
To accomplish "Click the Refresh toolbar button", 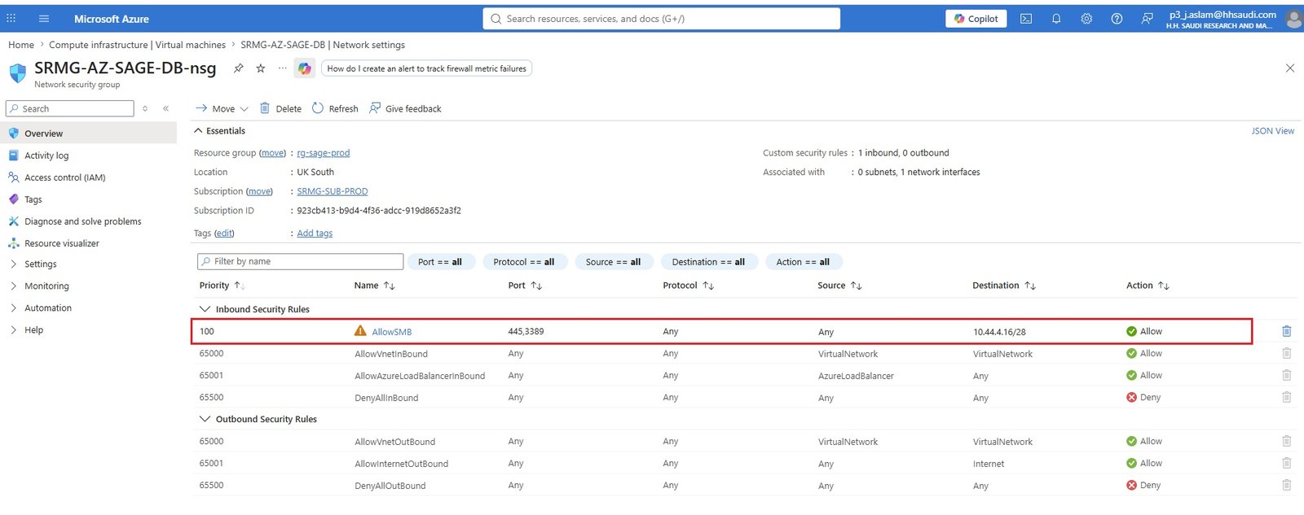I will [x=335, y=108].
